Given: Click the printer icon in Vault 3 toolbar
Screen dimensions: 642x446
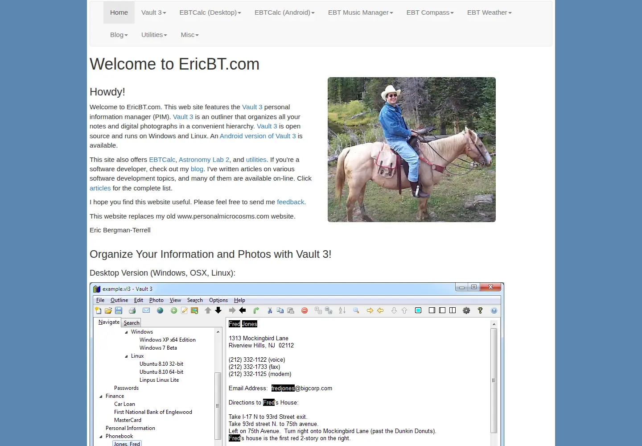Looking at the screenshot, I should click(x=132, y=310).
